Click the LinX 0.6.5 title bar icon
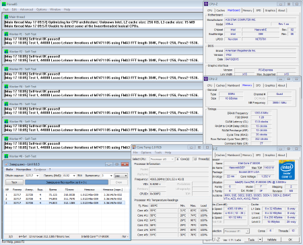This screenshot has width=303, height=245. pyautogui.click(x=6, y=164)
